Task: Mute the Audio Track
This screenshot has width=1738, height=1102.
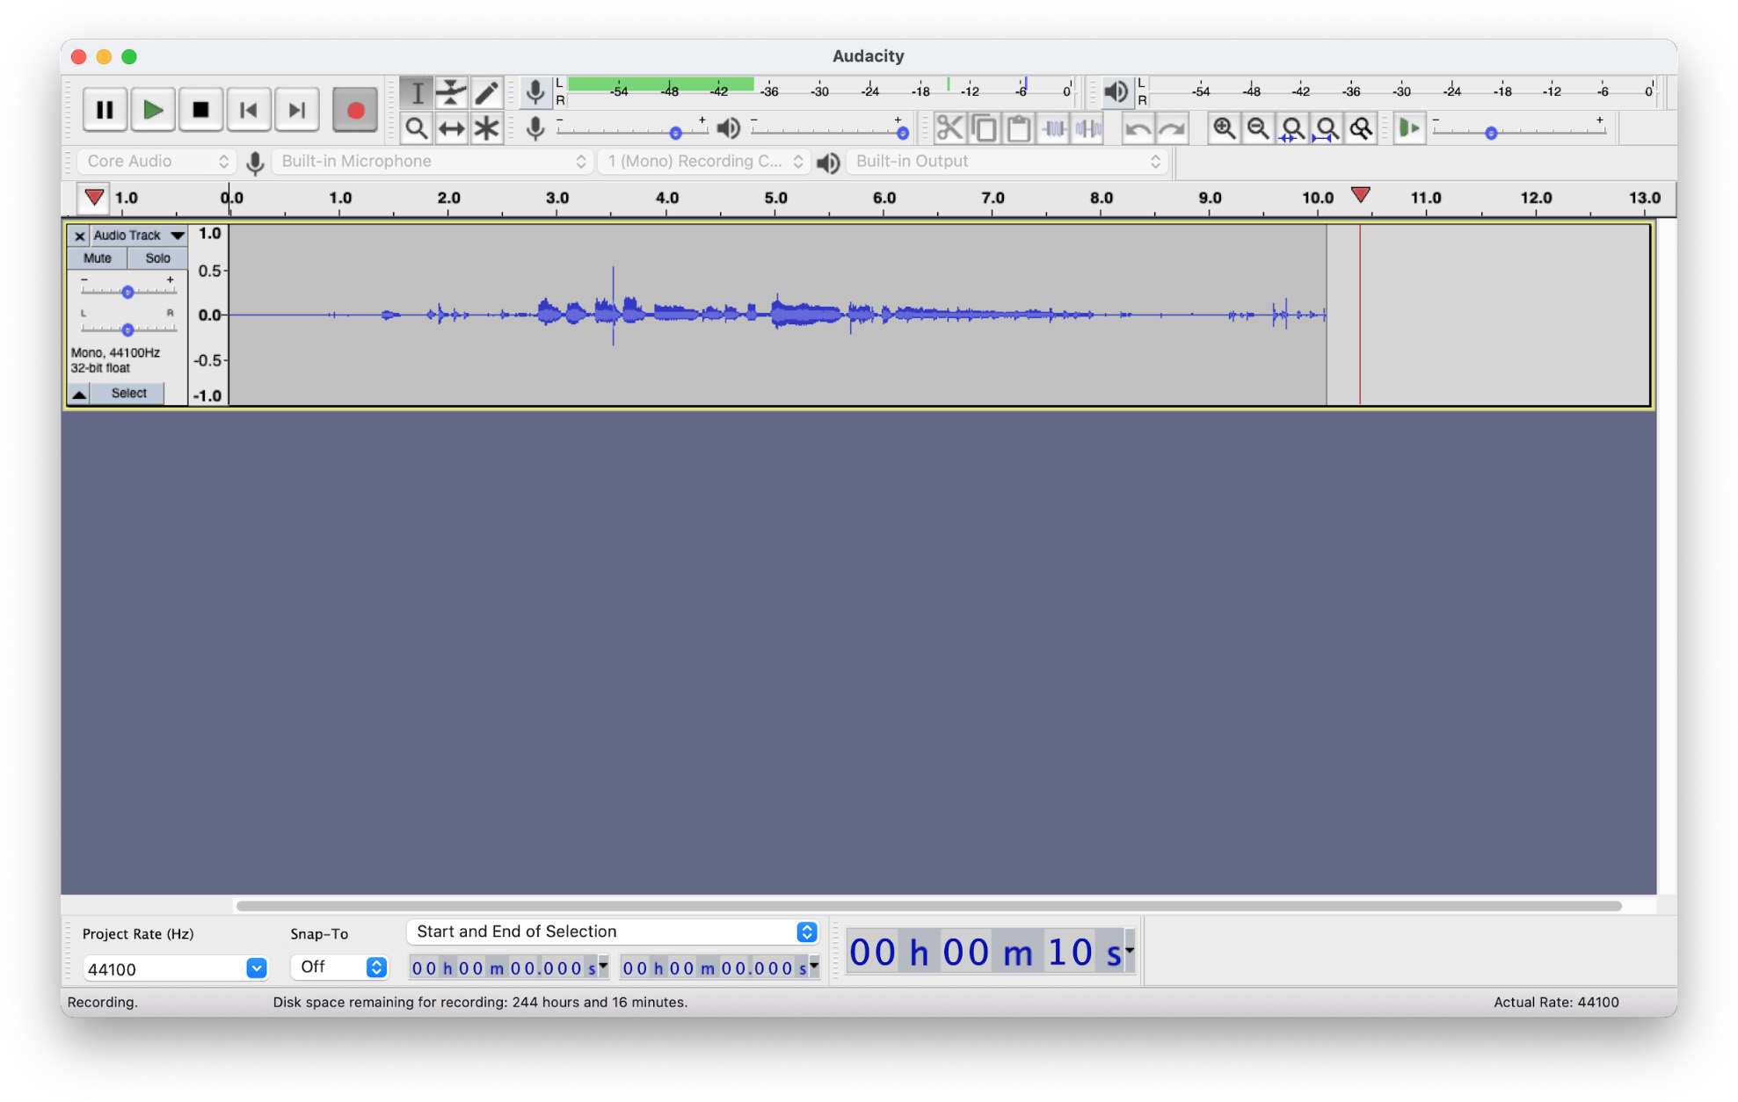Action: (98, 258)
